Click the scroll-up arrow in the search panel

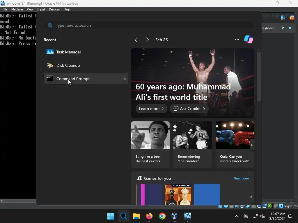point(259,50)
